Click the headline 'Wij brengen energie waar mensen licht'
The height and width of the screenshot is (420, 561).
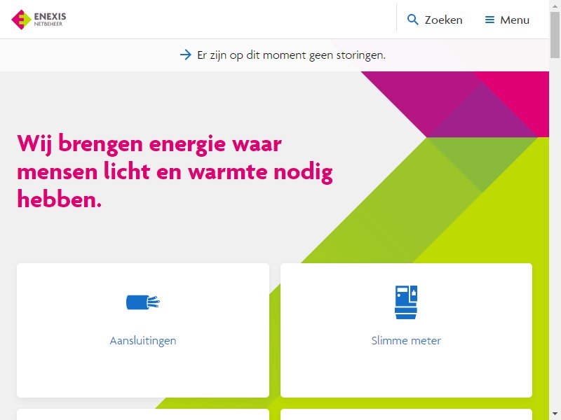(175, 171)
